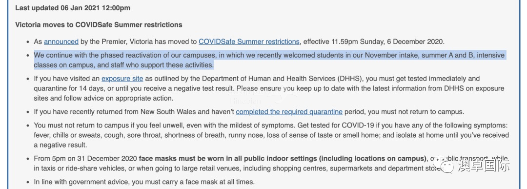
Task: Click "In line with government advice" bullet
Action: (x=144, y=182)
